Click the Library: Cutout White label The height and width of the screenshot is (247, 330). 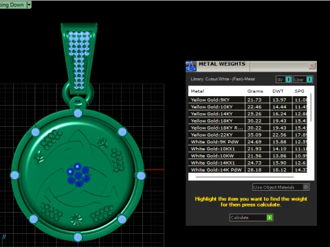tap(223, 79)
